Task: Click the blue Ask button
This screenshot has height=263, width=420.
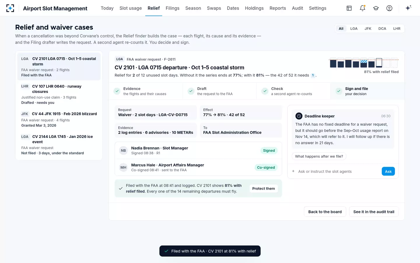Action: pyautogui.click(x=388, y=171)
